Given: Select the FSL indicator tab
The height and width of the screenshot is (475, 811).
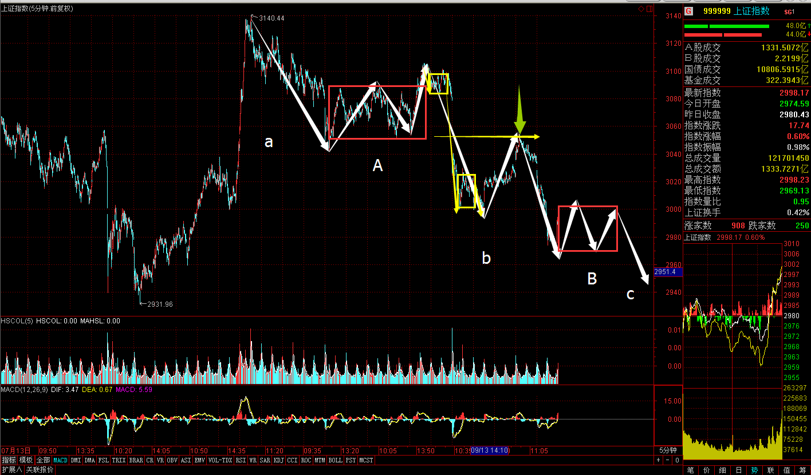Looking at the screenshot, I should tap(104, 460).
